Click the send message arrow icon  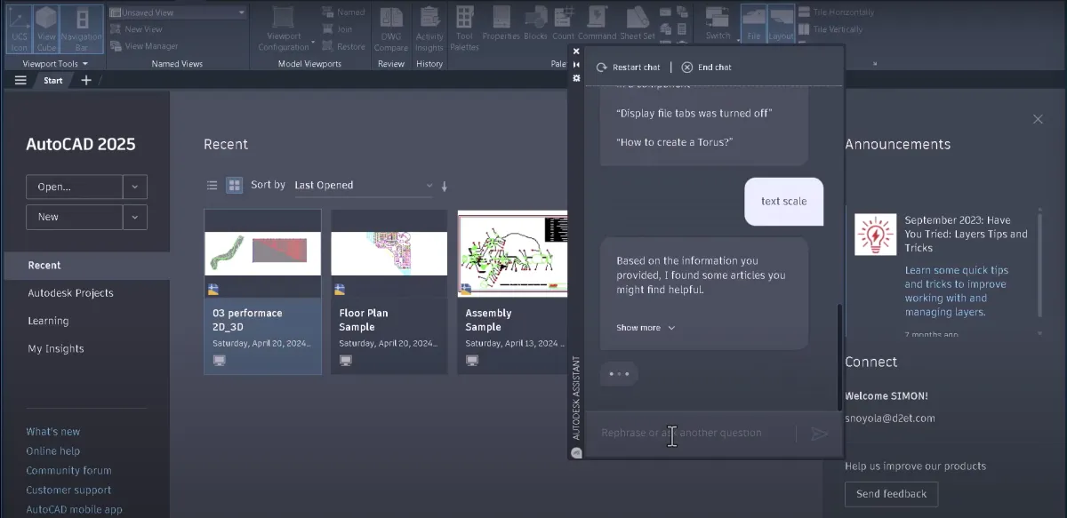point(819,434)
